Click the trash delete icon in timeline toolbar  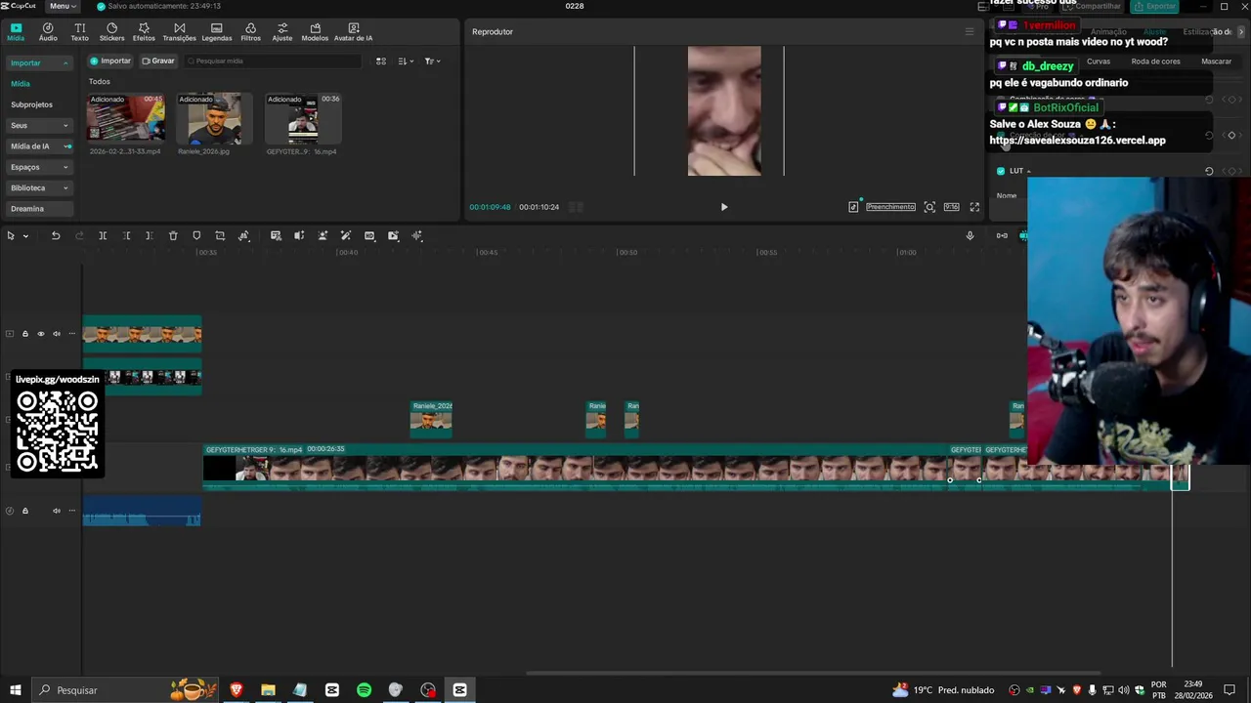click(x=173, y=235)
